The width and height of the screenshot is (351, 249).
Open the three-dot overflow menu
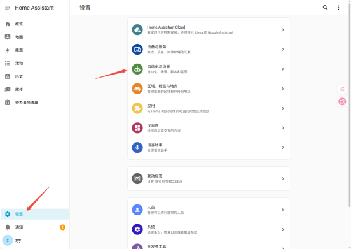(x=338, y=8)
